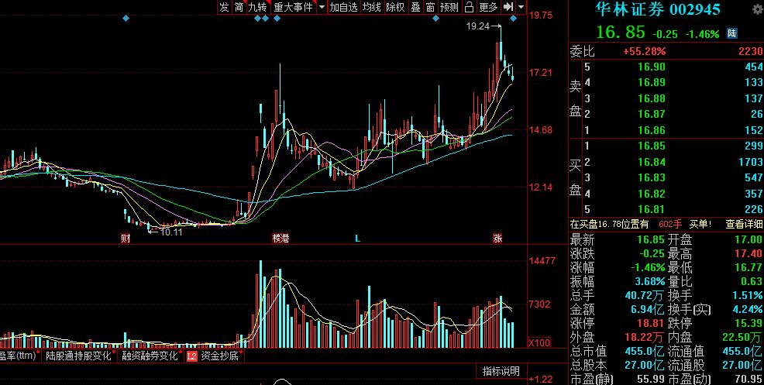Click the 榜 marker on the chart
The height and width of the screenshot is (385, 764).
tap(277, 239)
